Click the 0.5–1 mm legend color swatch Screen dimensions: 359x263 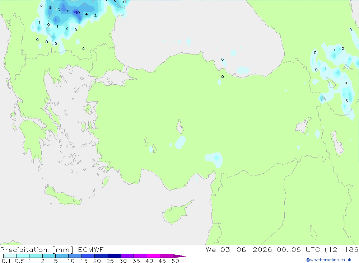23,256
